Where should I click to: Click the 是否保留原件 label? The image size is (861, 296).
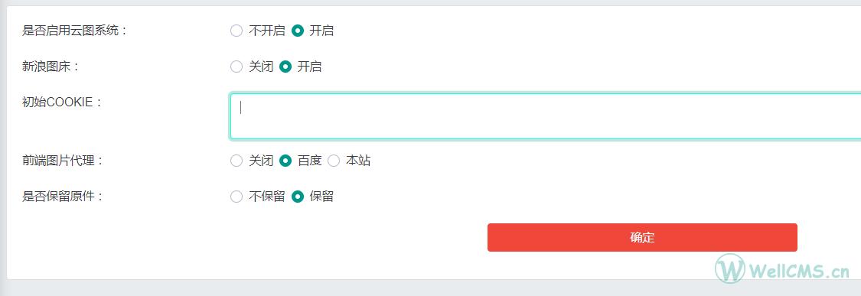(63, 197)
